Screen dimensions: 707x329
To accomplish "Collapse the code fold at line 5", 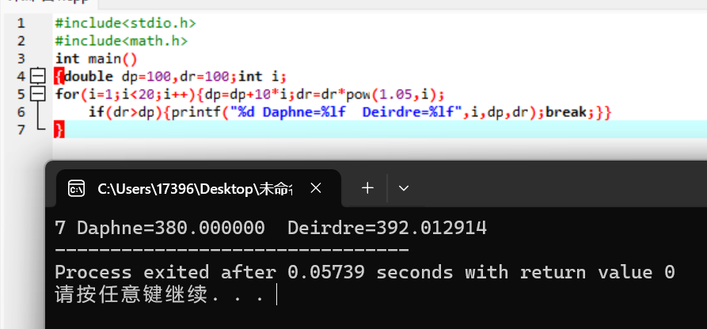I will click(x=38, y=94).
